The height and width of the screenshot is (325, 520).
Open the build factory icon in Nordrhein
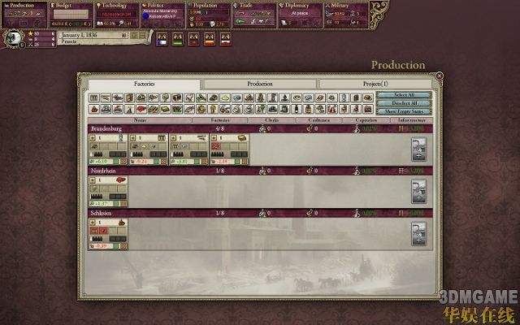tap(419, 192)
